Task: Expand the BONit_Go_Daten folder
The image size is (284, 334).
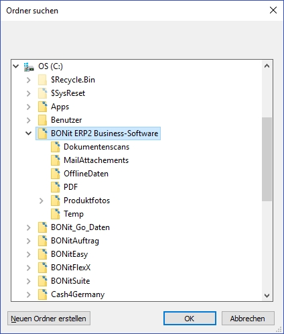Action: tap(29, 227)
